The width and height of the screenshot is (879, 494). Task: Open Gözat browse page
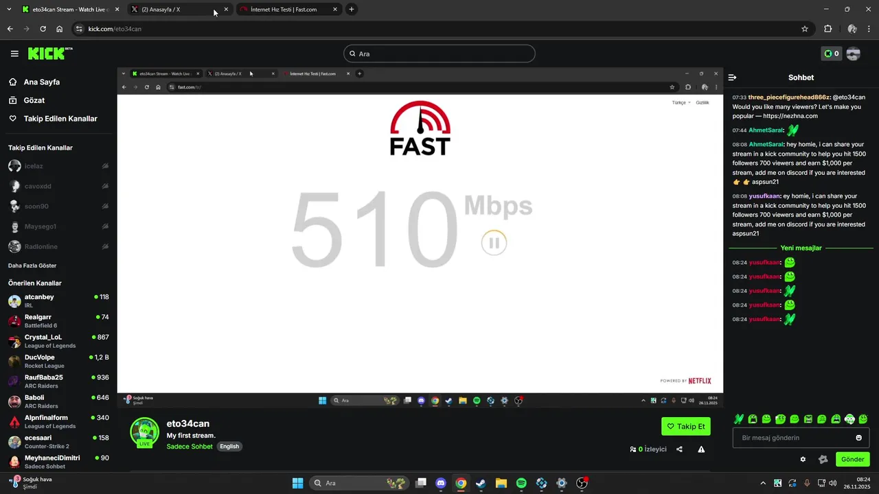(34, 100)
